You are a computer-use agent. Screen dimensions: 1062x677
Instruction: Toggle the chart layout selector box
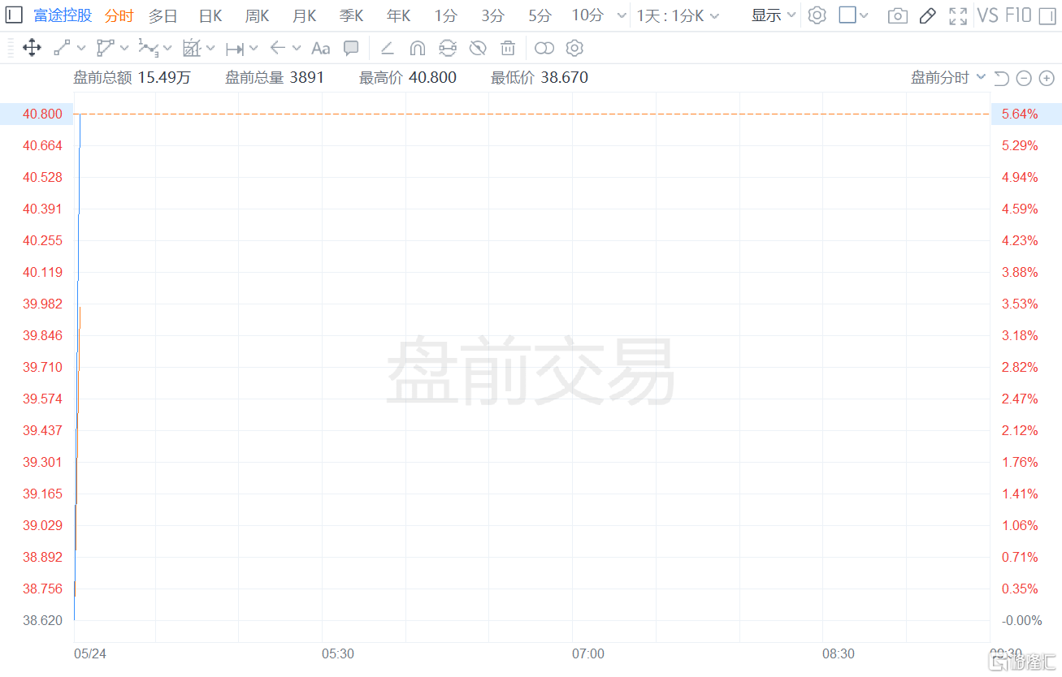(x=846, y=15)
